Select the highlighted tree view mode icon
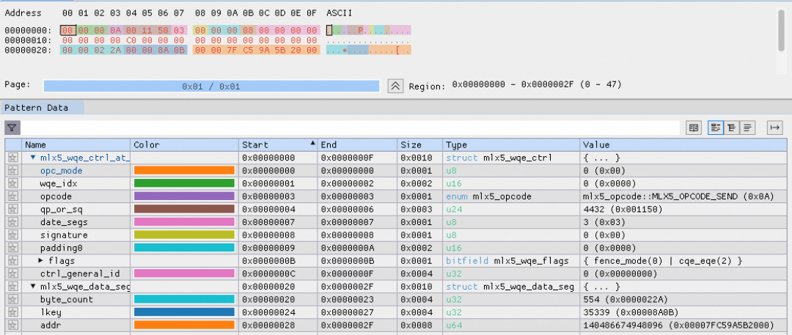Viewport: 792px width, 335px height. click(715, 128)
